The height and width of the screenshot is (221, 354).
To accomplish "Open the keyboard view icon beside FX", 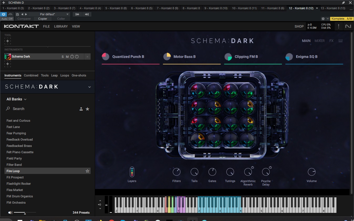I will point(340,41).
